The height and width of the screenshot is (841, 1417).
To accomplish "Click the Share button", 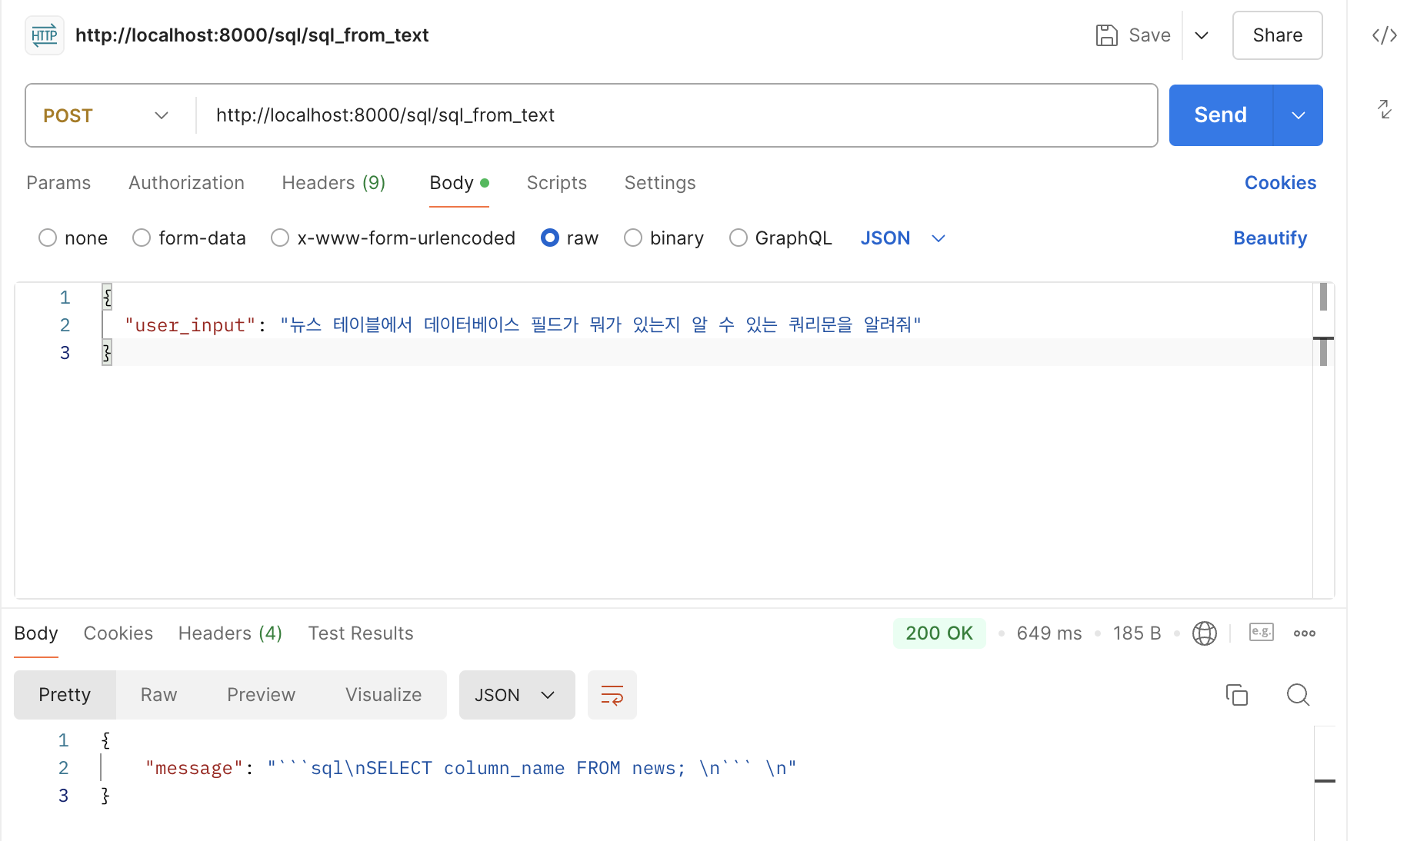I will coord(1278,35).
